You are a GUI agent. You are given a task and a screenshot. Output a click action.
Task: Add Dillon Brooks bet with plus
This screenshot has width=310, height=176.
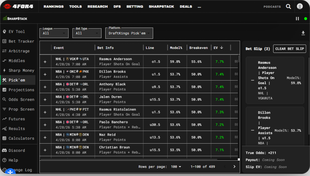coord(45,74)
